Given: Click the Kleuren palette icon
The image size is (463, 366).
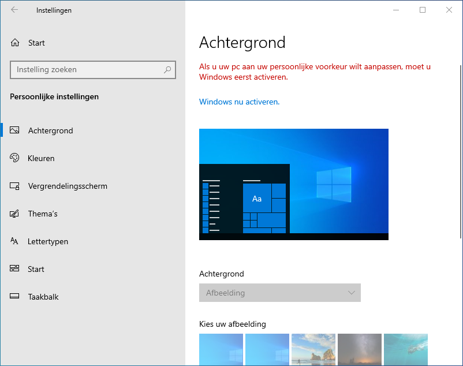Looking at the screenshot, I should coord(15,158).
